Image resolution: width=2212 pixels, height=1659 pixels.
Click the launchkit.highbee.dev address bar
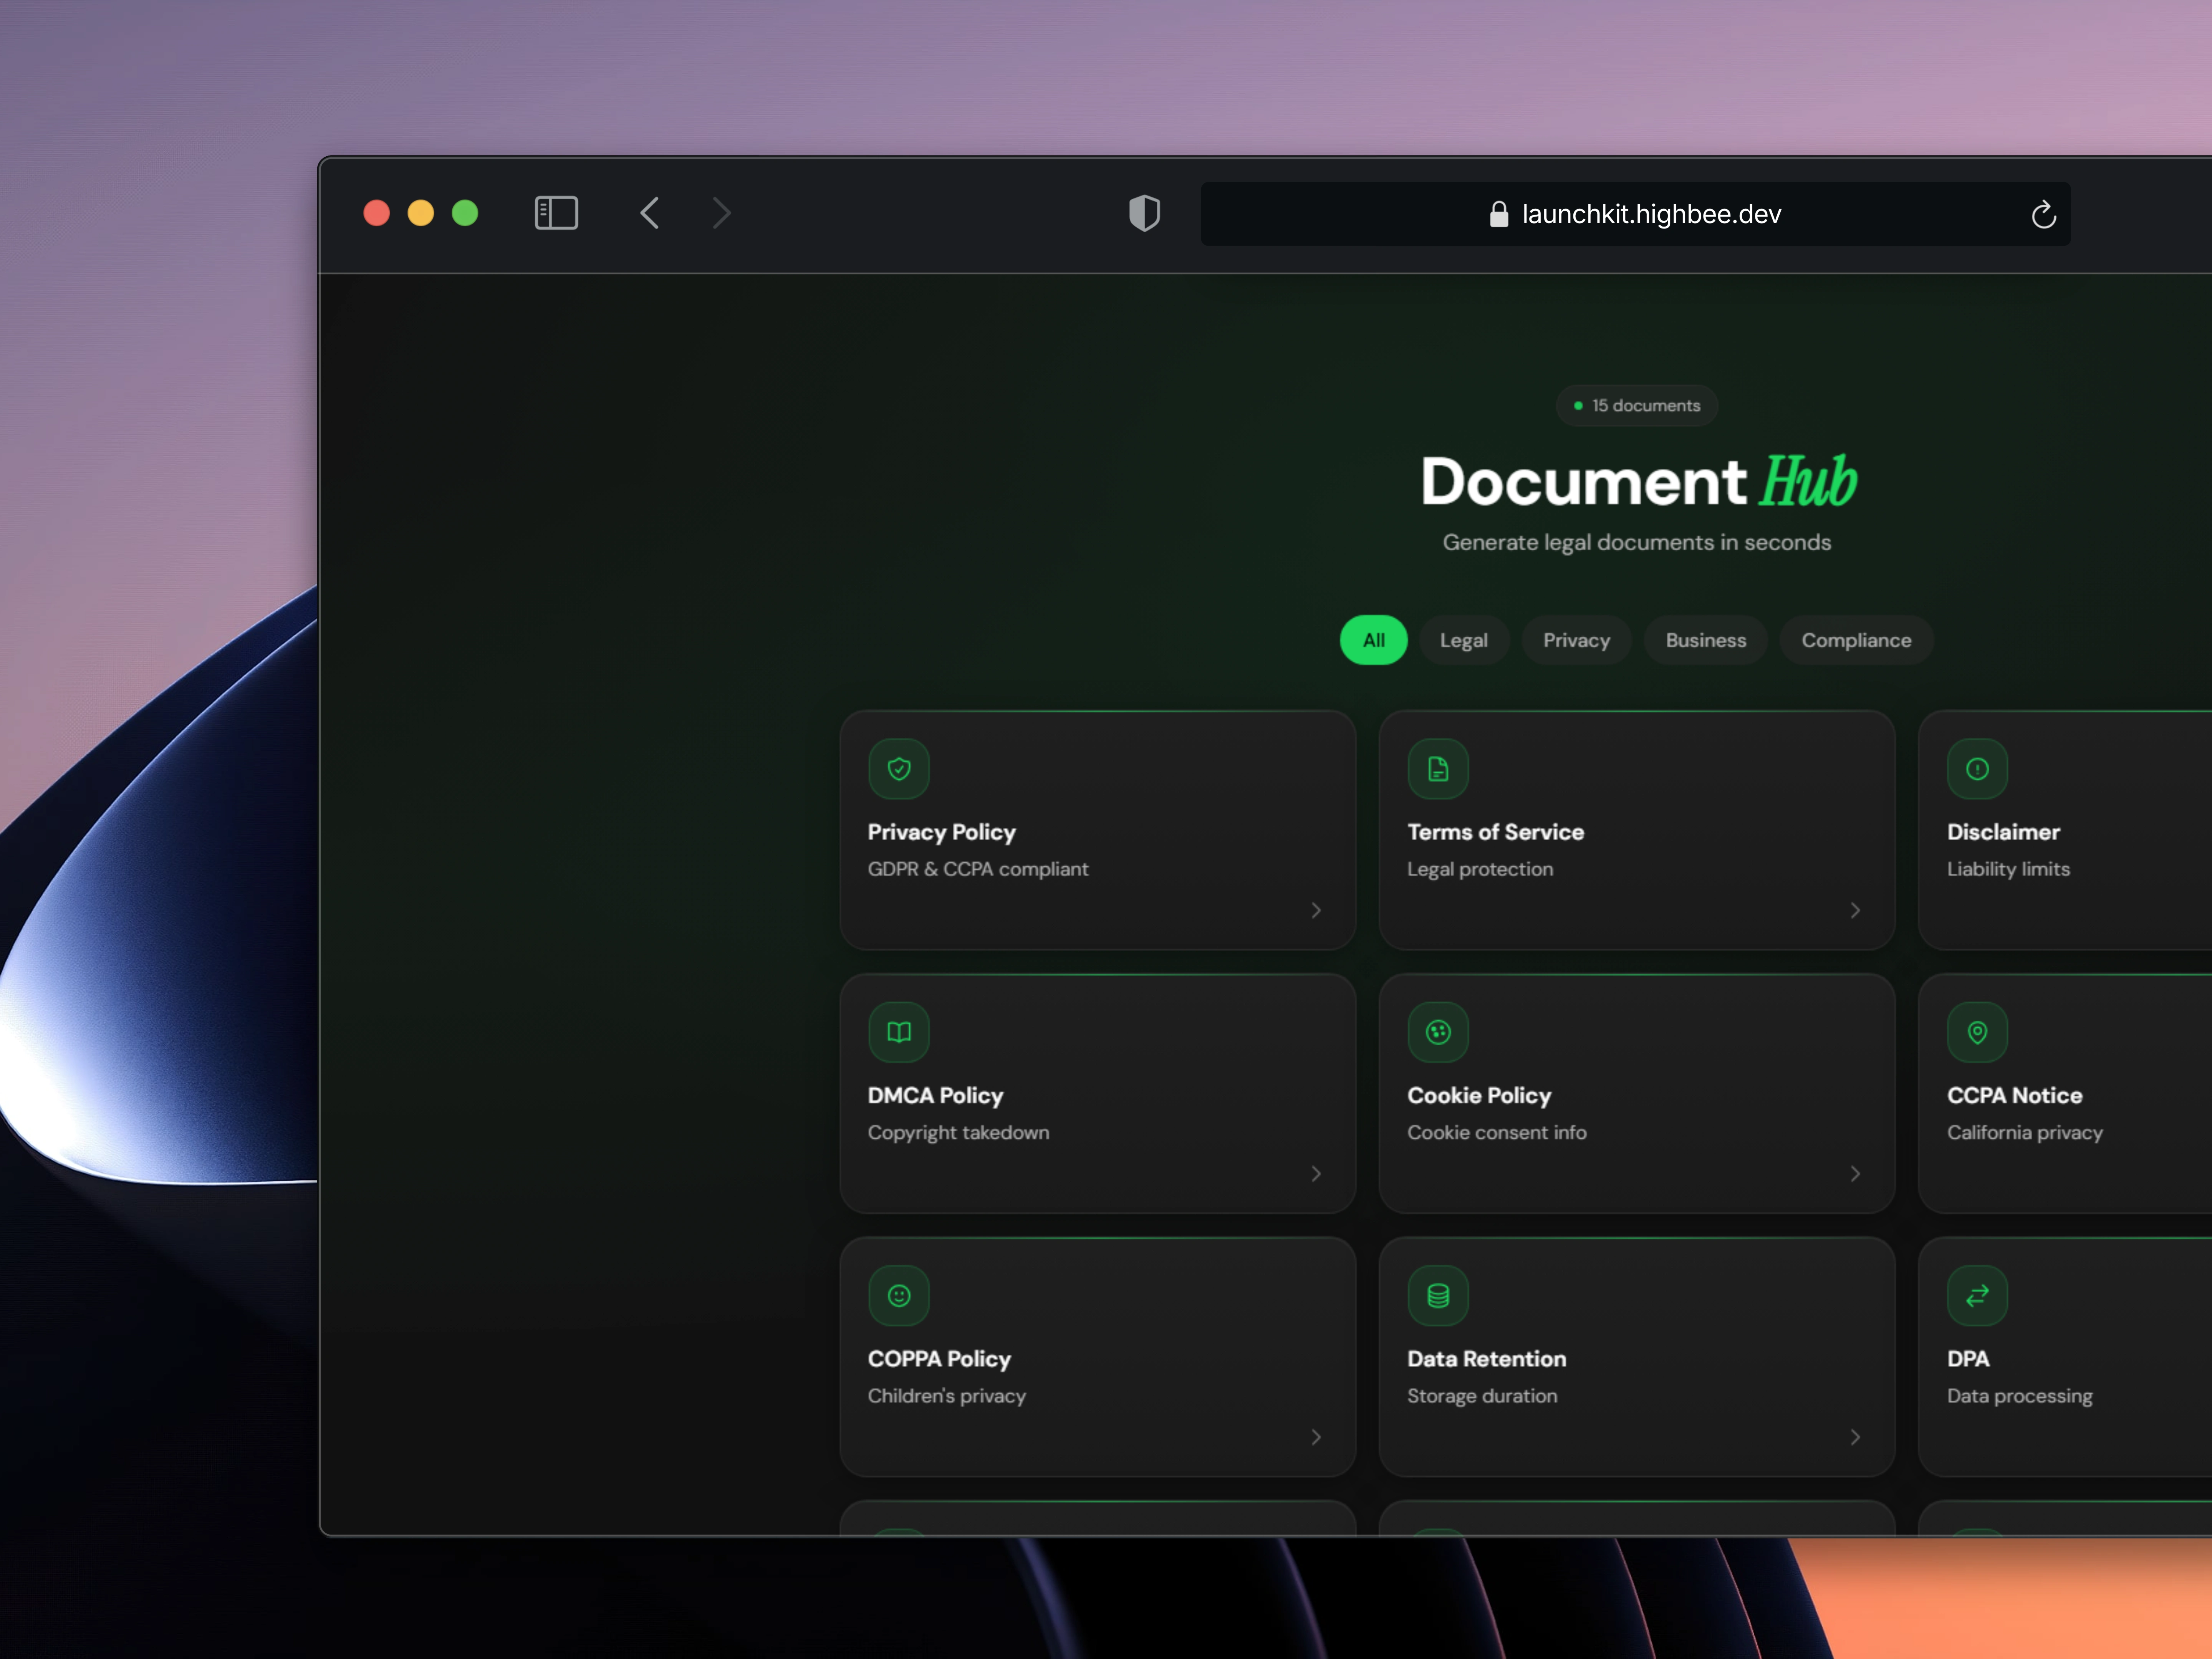[1650, 214]
